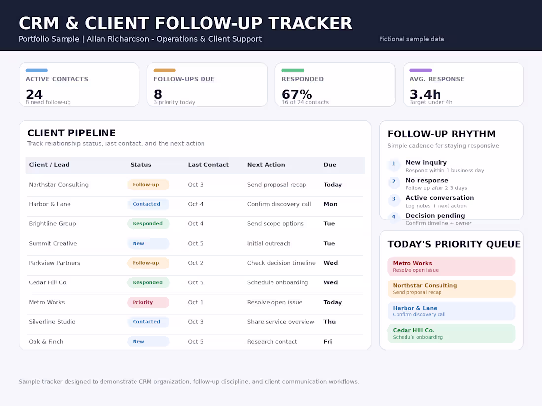Click step number 2 circle for No response
Screen dimensions: 542x406
(393, 182)
